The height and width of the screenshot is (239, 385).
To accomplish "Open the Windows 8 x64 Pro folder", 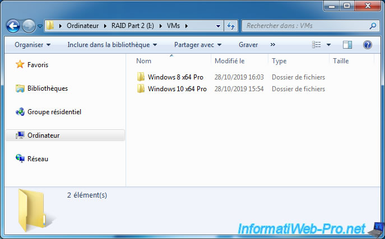I will coord(175,77).
